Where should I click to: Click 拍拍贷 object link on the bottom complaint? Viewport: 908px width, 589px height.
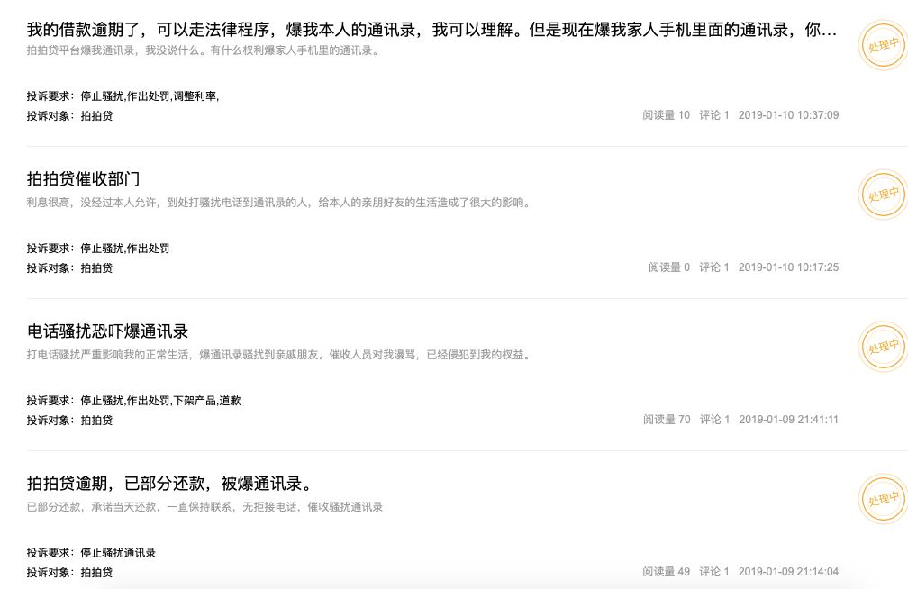click(x=99, y=571)
